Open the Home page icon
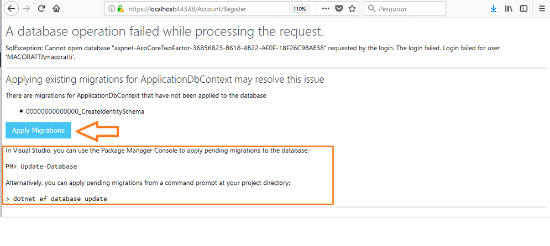The height and width of the screenshot is (246, 550). coord(56,9)
